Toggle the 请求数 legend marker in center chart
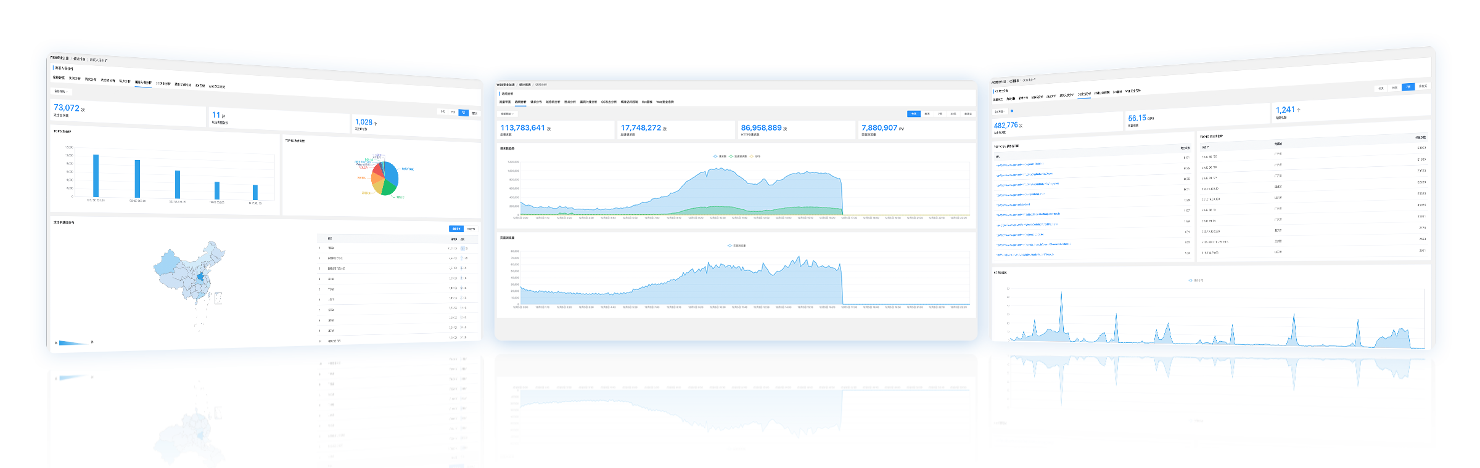 click(715, 156)
